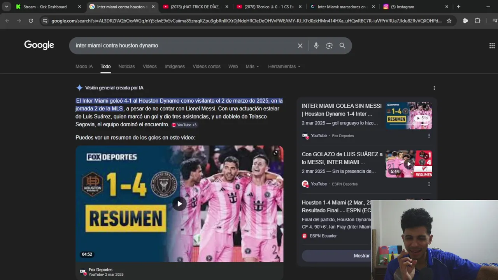498x280 pixels.
Task: Open the Houston 1-4 Miami ESPN result
Action: pyautogui.click(x=337, y=206)
